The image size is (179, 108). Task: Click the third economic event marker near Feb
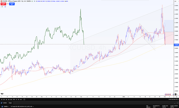pyautogui.click(x=170, y=95)
